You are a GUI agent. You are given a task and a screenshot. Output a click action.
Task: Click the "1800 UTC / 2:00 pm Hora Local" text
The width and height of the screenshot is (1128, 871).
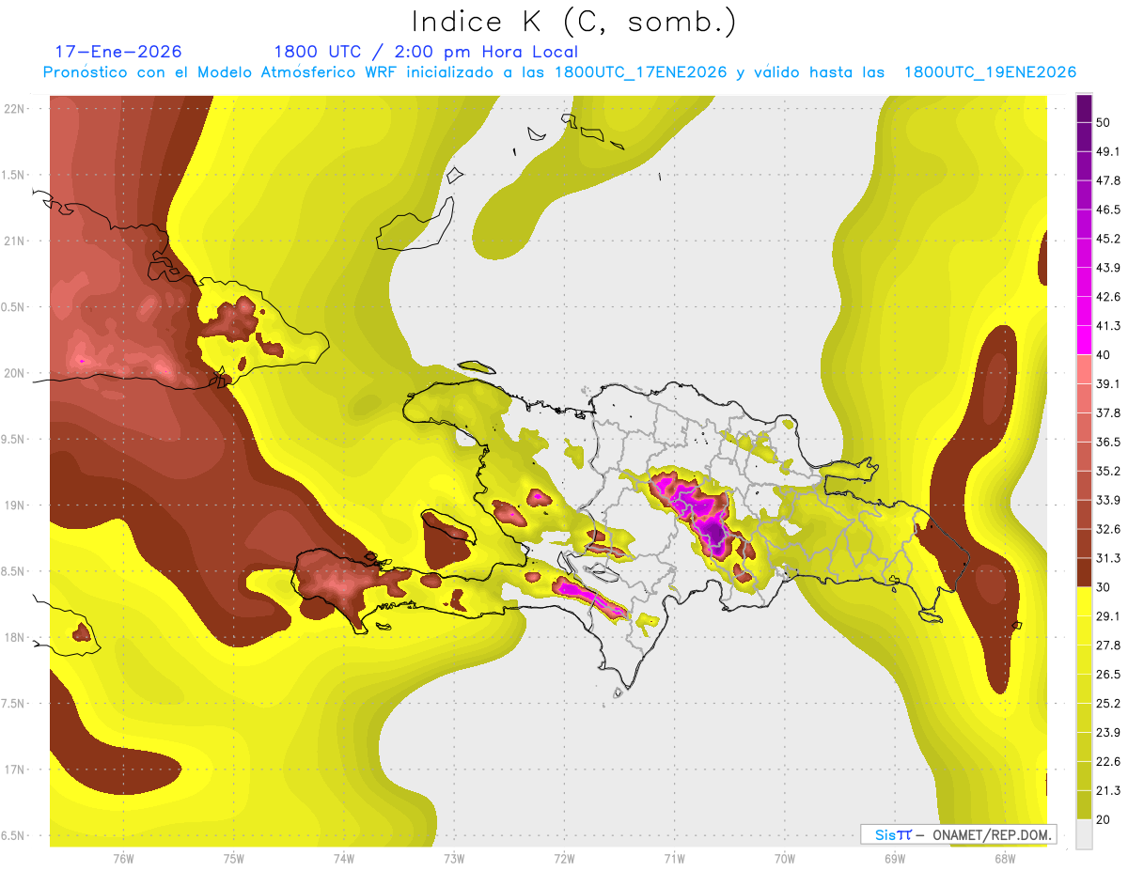point(426,52)
